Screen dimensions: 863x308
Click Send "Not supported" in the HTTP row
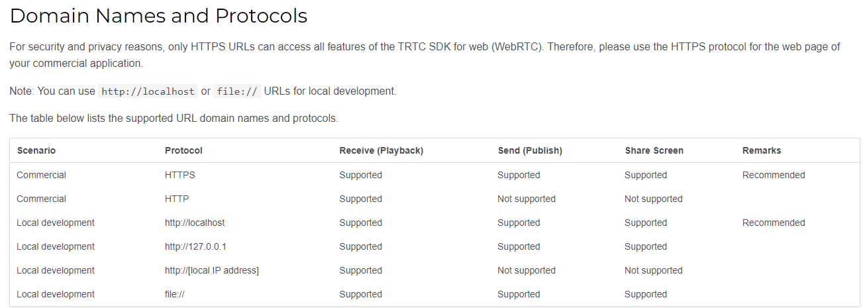(x=527, y=199)
